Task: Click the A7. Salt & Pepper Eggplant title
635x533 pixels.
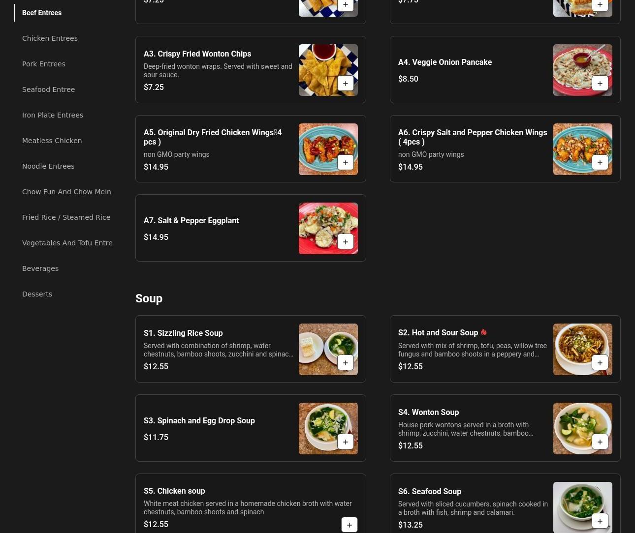Action: pos(191,221)
